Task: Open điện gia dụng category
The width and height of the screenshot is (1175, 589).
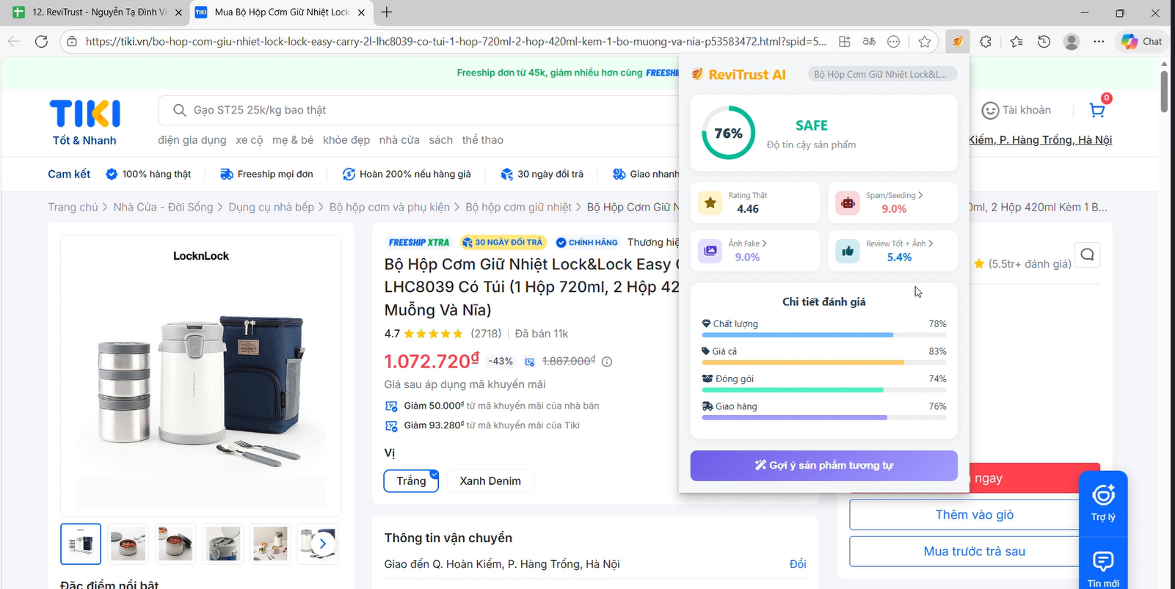Action: [192, 140]
